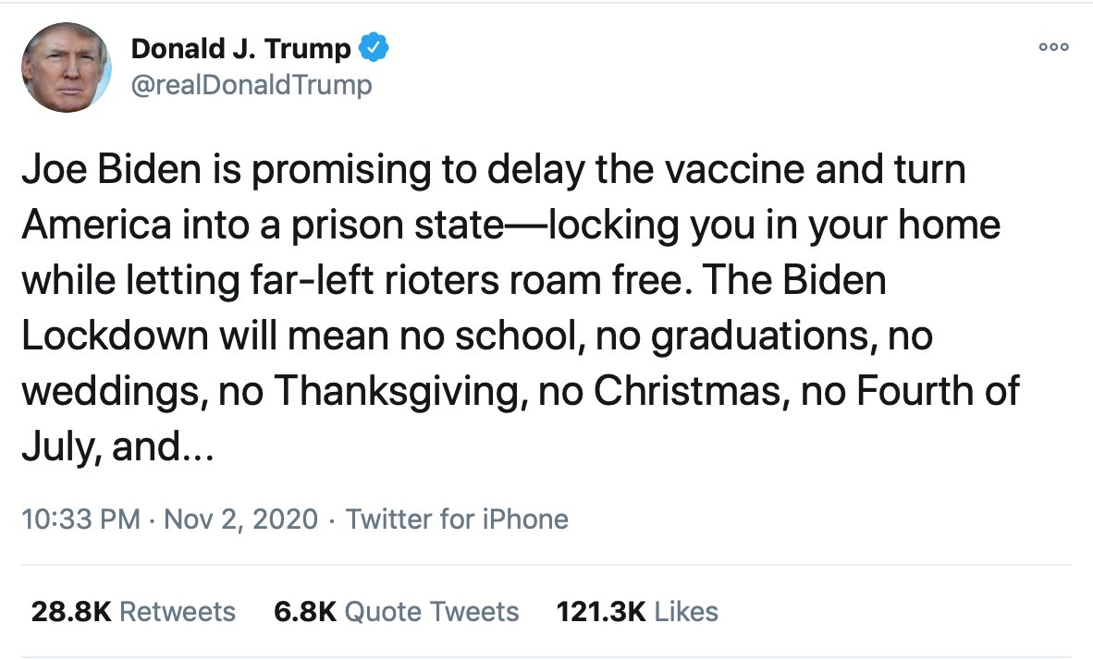Select the Nov 2, 2020 date
This screenshot has width=1093, height=660.
point(240,519)
